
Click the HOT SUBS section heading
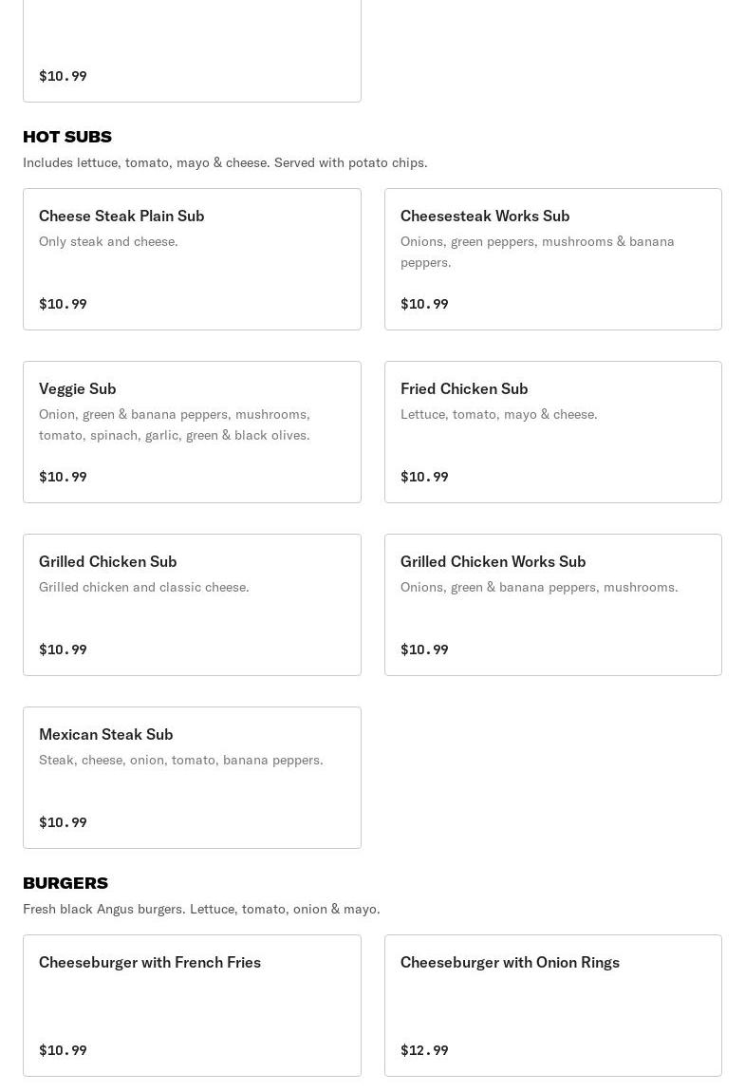[67, 137]
